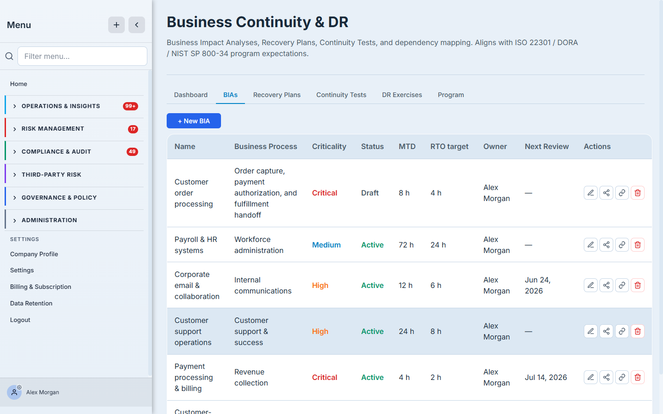Delete the Customer order processing BIA
Screen dimensions: 663x414
coord(638,193)
